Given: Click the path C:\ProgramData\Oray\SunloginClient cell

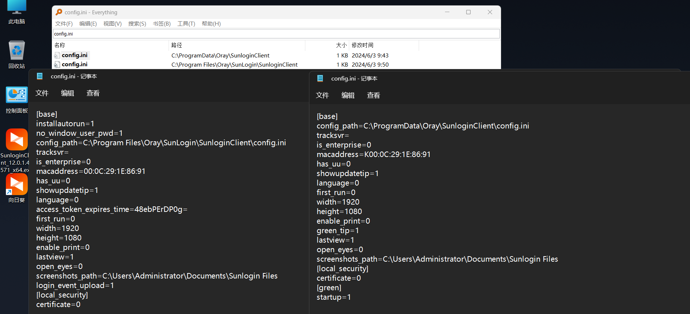Looking at the screenshot, I should coord(220,56).
